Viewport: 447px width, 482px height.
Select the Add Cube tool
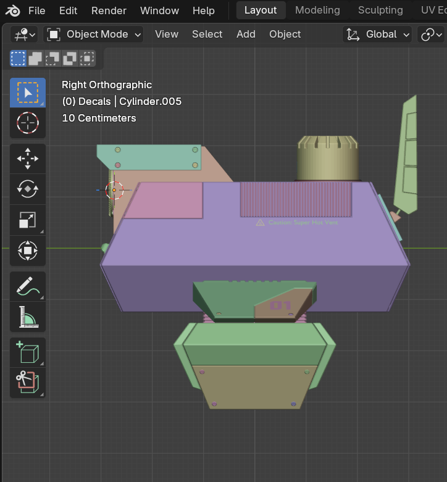[x=28, y=352]
